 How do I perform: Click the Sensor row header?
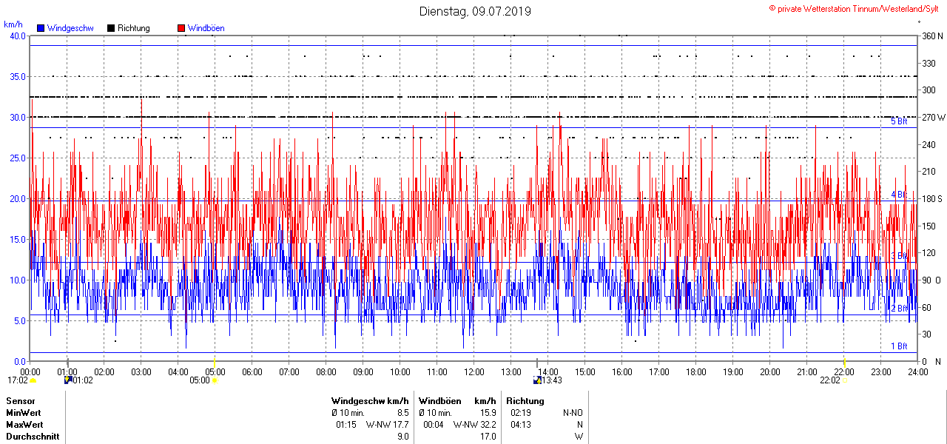pyautogui.click(x=21, y=401)
